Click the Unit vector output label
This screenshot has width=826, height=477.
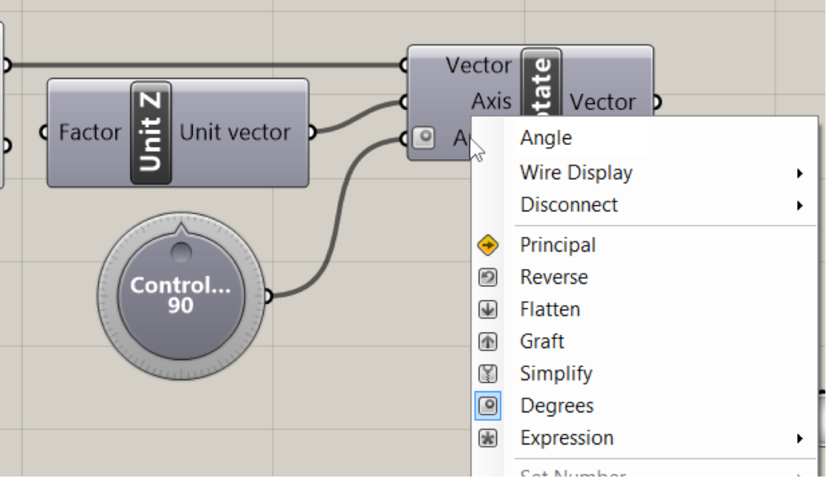pyautogui.click(x=235, y=132)
